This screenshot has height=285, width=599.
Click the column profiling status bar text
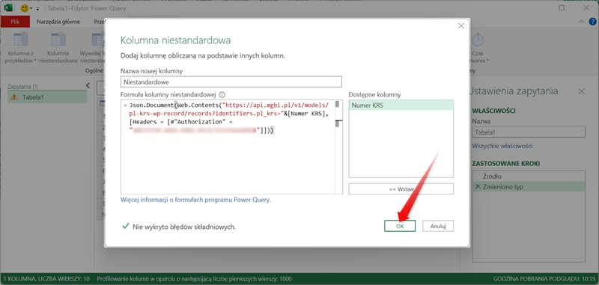(x=195, y=279)
